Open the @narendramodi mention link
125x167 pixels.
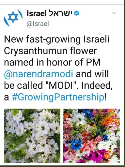click(39, 74)
